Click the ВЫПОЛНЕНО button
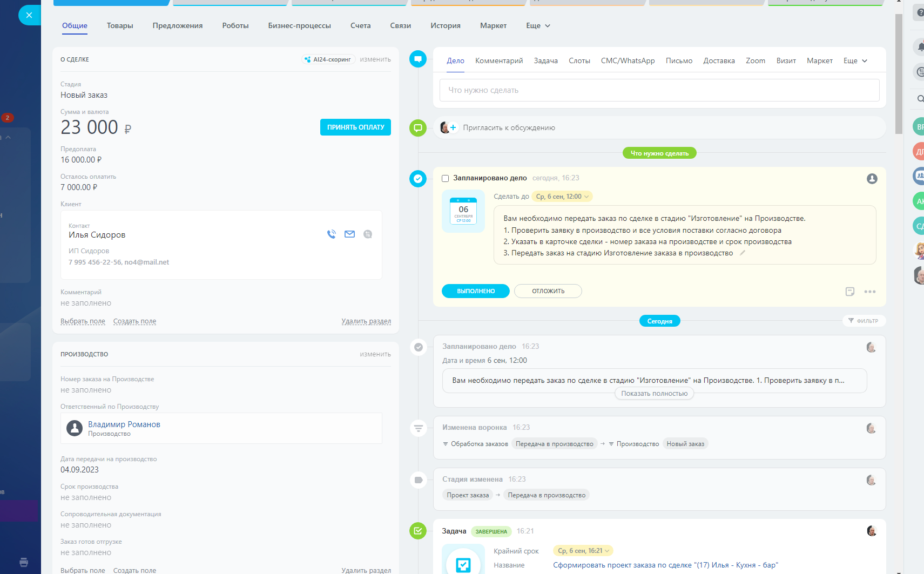924x574 pixels. point(475,291)
